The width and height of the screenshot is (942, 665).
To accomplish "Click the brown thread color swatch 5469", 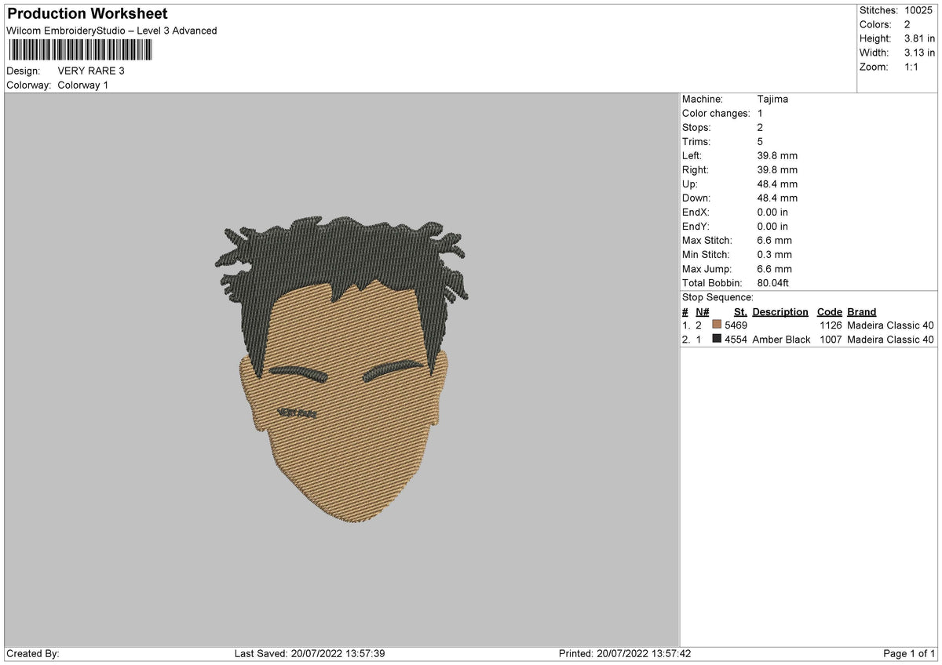I will point(717,325).
